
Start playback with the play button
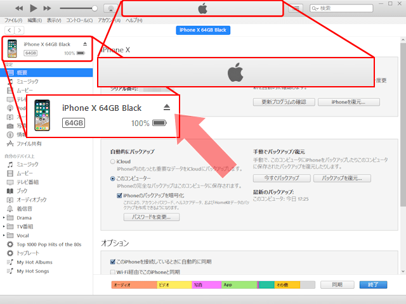(x=33, y=8)
